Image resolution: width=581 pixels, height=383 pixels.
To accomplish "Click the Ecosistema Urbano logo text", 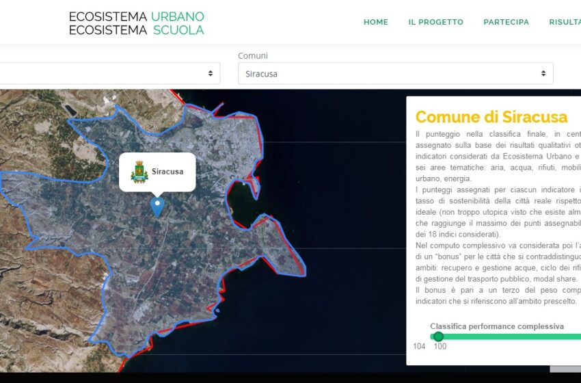I will pyautogui.click(x=136, y=16).
